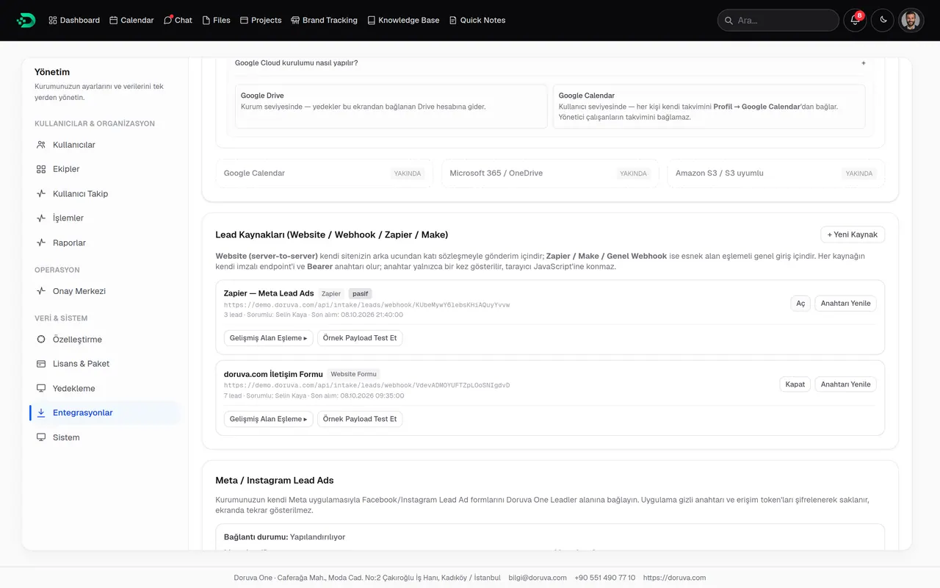Click the Doruva logo icon
940x588 pixels.
(x=26, y=20)
